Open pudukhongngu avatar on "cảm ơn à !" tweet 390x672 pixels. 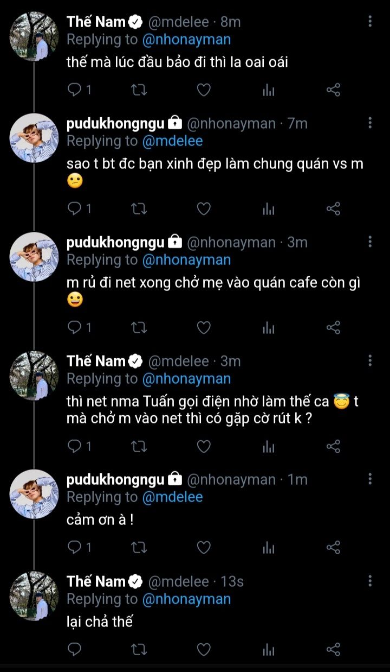pos(35,493)
